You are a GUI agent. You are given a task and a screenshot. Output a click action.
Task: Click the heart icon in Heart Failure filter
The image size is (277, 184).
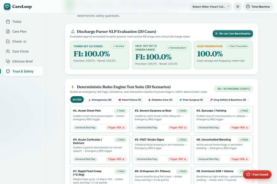[120, 100]
